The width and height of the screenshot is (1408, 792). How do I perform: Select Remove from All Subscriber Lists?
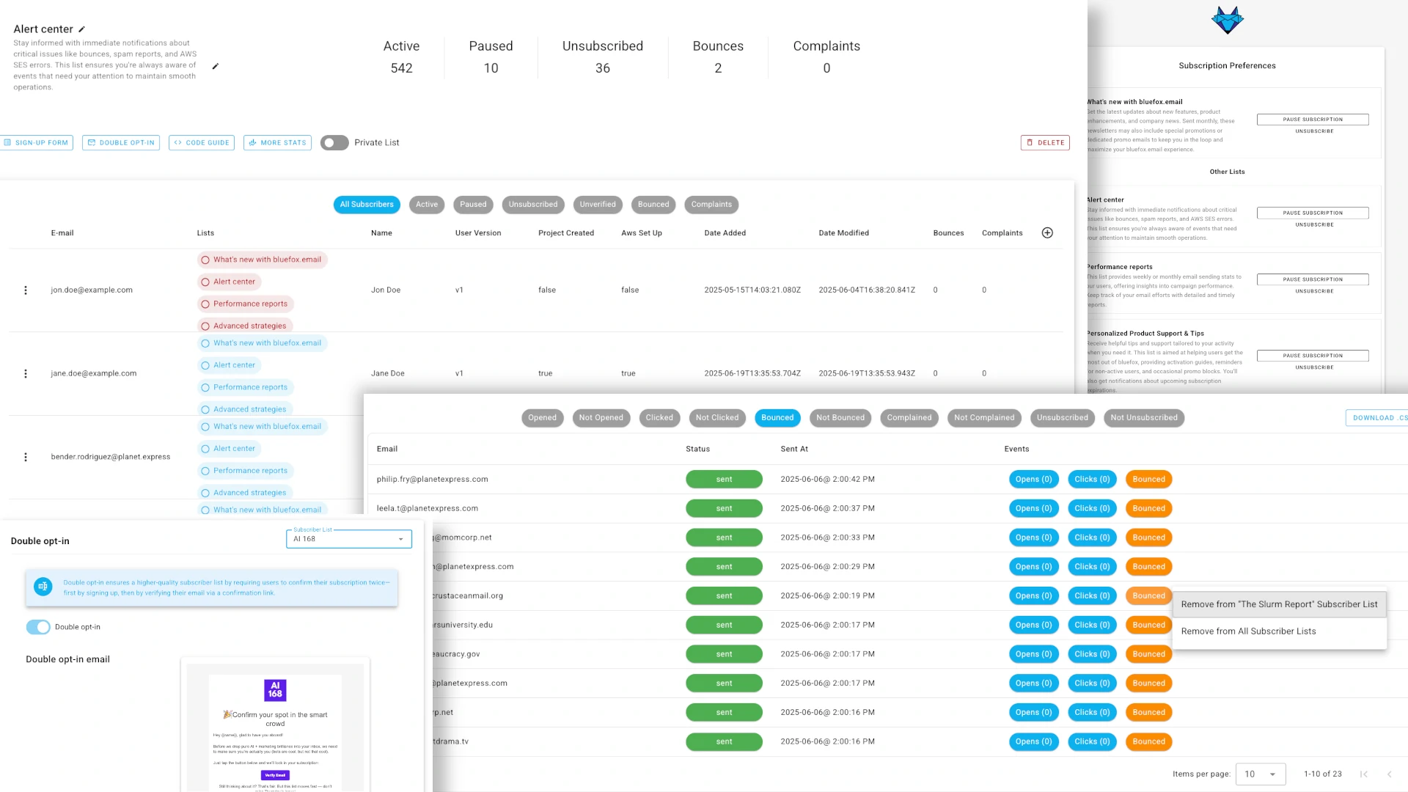1247,631
